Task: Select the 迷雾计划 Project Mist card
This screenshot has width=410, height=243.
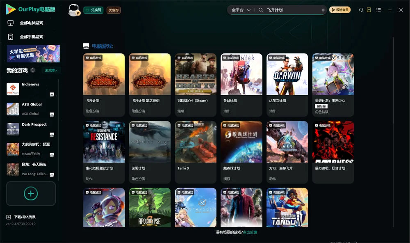Action: pyautogui.click(x=150, y=152)
